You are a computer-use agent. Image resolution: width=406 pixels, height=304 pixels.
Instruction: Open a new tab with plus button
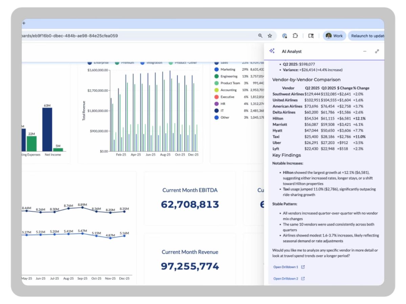click(x=24, y=23)
